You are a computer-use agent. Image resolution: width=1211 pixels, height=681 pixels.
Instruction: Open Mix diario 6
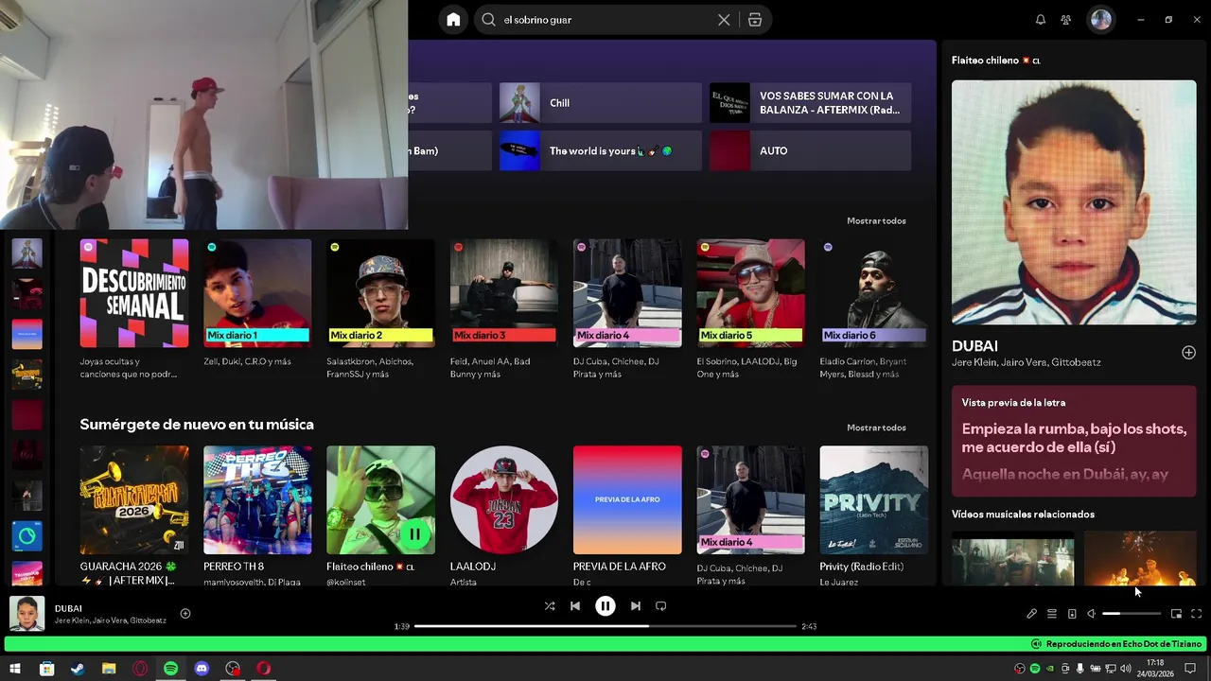pos(874,293)
